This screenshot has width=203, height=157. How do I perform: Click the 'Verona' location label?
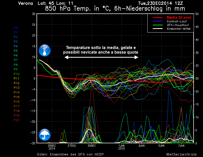(x=26, y=3)
